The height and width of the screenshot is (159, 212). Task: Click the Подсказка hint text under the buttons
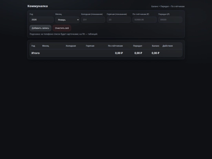coord(64,34)
